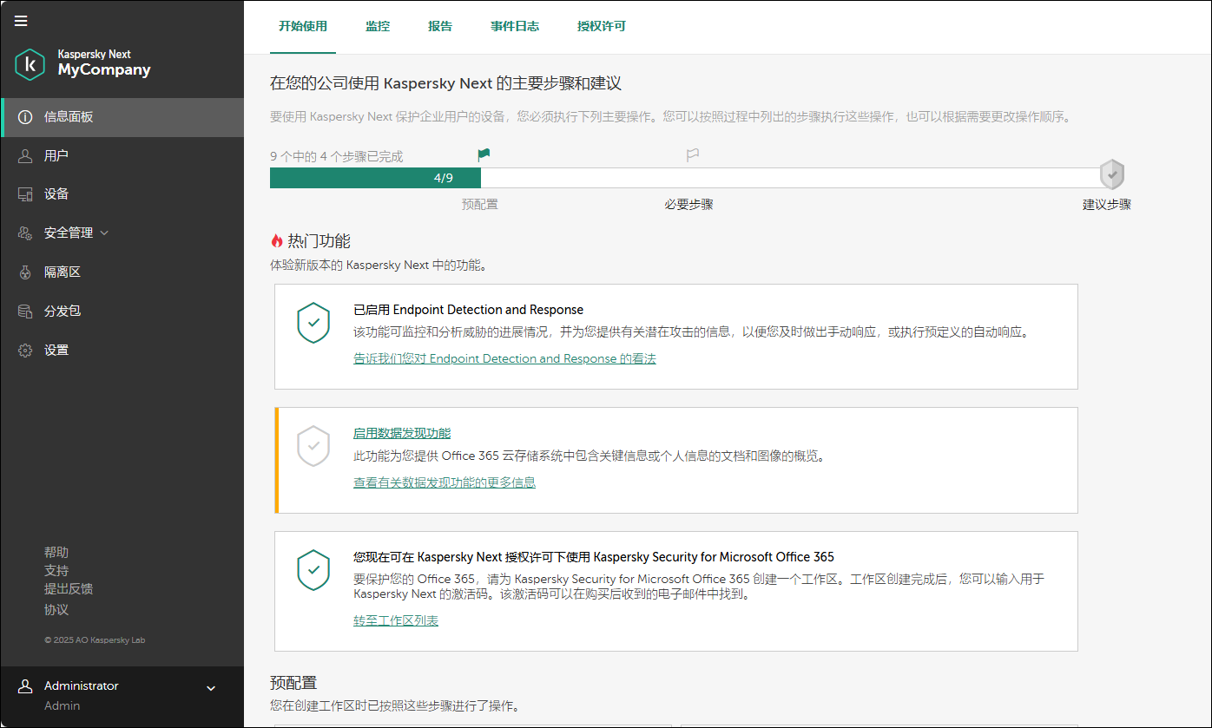This screenshot has width=1212, height=728.
Task: Expand the 安全管理 section chevron
Action: (x=104, y=233)
